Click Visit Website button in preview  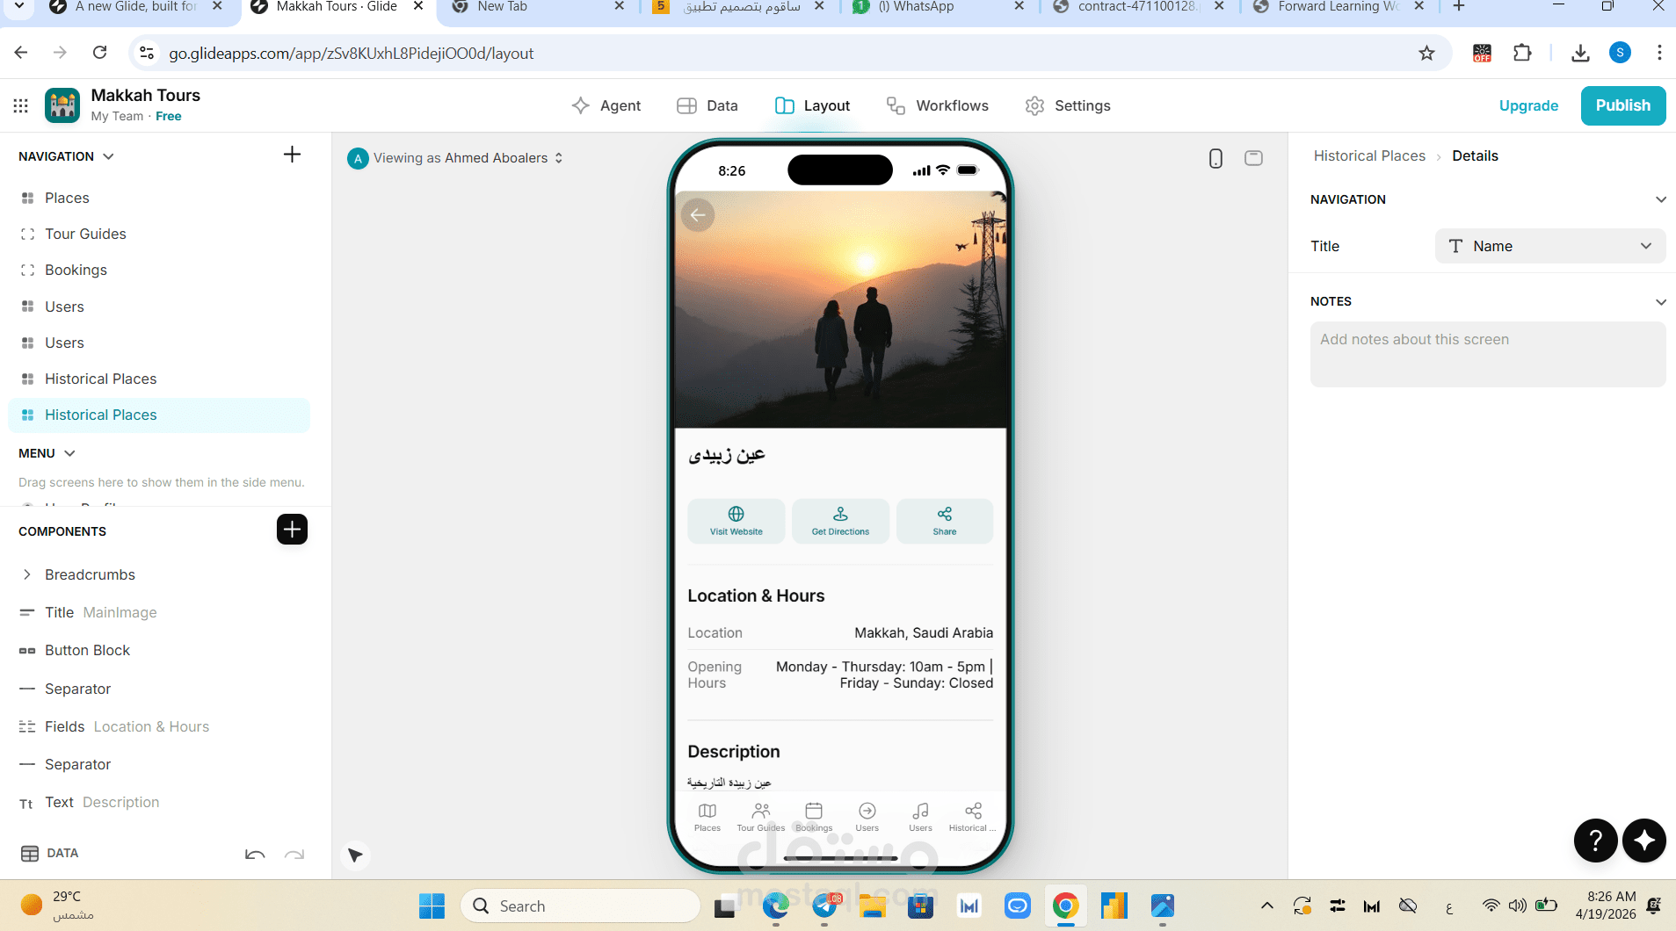click(x=736, y=522)
